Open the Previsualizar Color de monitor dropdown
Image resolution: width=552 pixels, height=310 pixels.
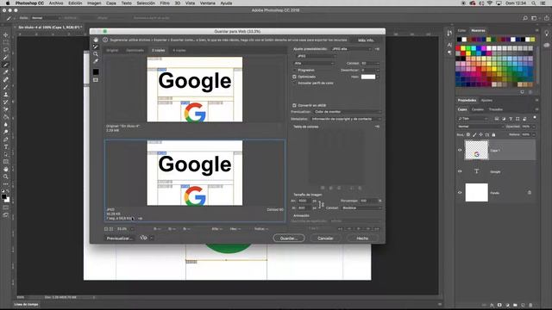[347, 112]
